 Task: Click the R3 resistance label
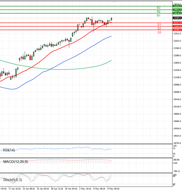(x=158, y=8)
